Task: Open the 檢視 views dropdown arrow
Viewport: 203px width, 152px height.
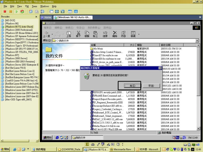Action: pos(139,34)
